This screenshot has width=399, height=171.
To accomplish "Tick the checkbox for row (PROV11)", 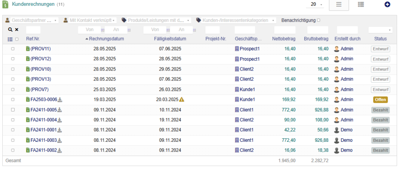I will [x=13, y=49].
